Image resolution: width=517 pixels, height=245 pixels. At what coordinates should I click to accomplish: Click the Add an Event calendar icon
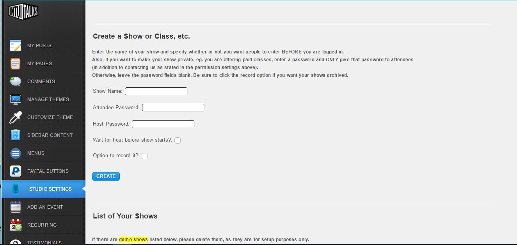click(16, 207)
